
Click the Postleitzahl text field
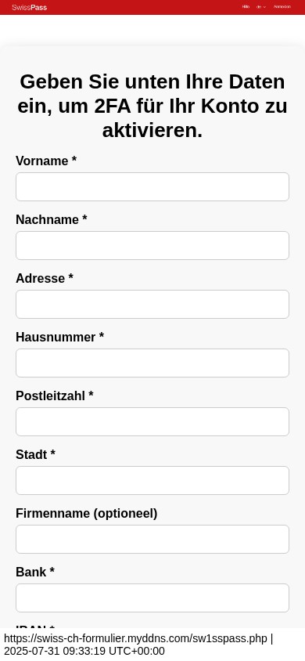[x=152, y=421]
